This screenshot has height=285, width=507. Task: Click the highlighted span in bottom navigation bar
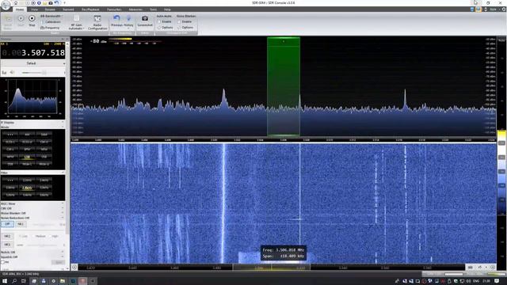tap(271, 268)
